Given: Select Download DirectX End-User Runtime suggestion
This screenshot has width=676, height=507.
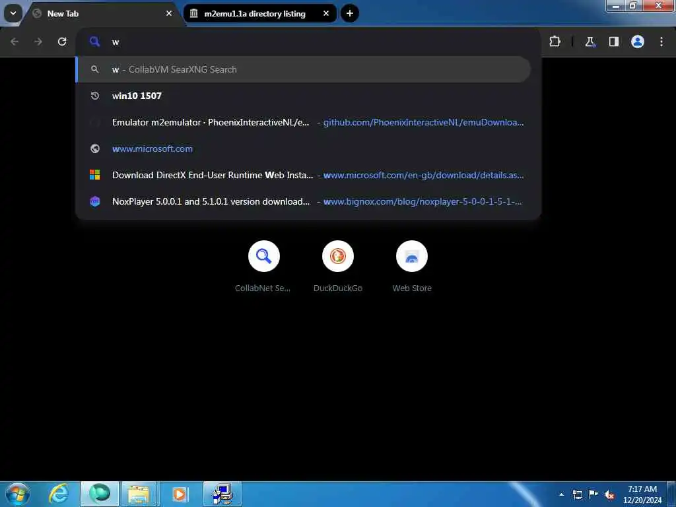Looking at the screenshot, I should (304, 175).
